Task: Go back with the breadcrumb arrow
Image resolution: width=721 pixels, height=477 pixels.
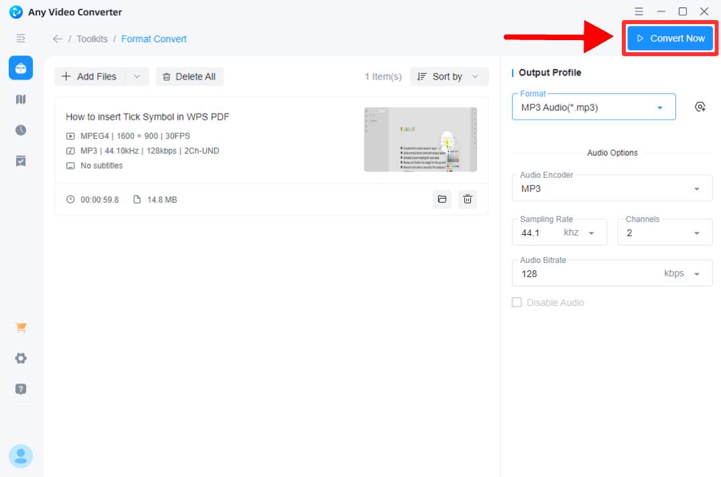Action: (58, 39)
